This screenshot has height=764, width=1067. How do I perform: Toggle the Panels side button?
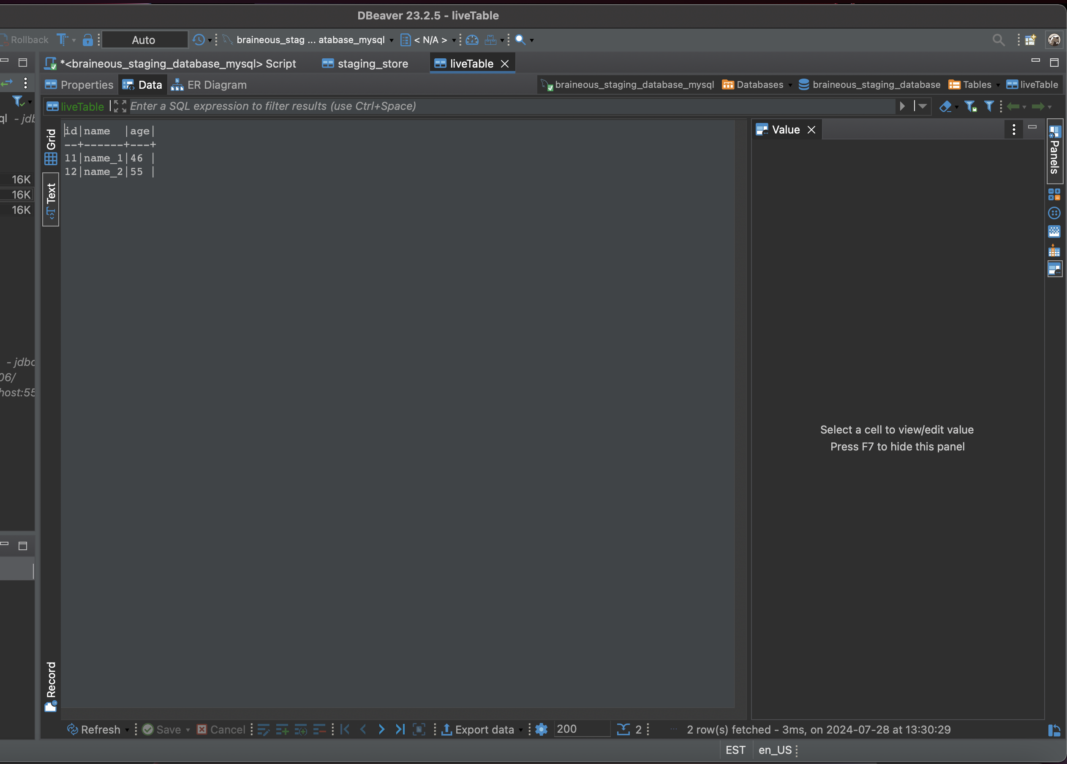pyautogui.click(x=1055, y=150)
